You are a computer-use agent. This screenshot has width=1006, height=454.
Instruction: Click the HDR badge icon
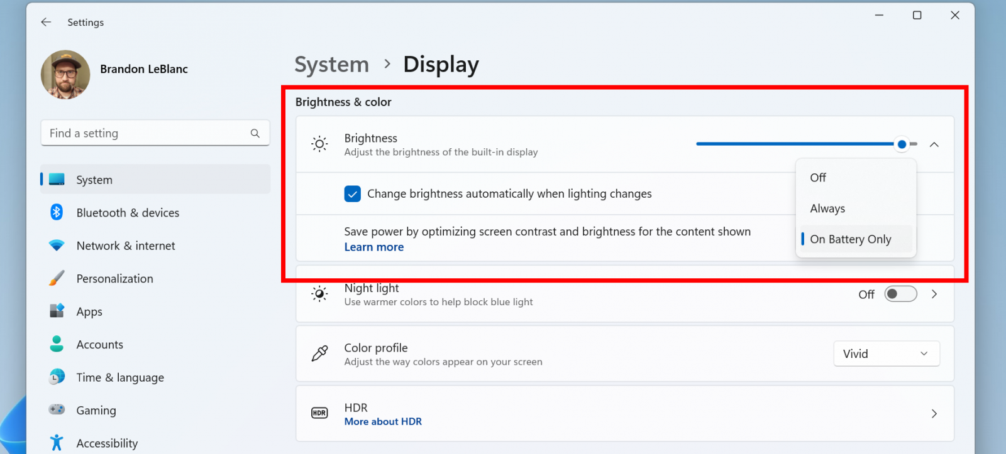(319, 413)
